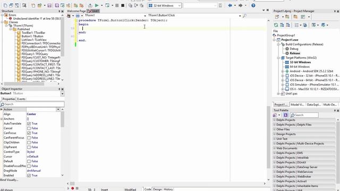Viewport: 340px width, 191px height.
Task: Click the magnifier icon in editor navigation bar
Action: coord(244,15)
